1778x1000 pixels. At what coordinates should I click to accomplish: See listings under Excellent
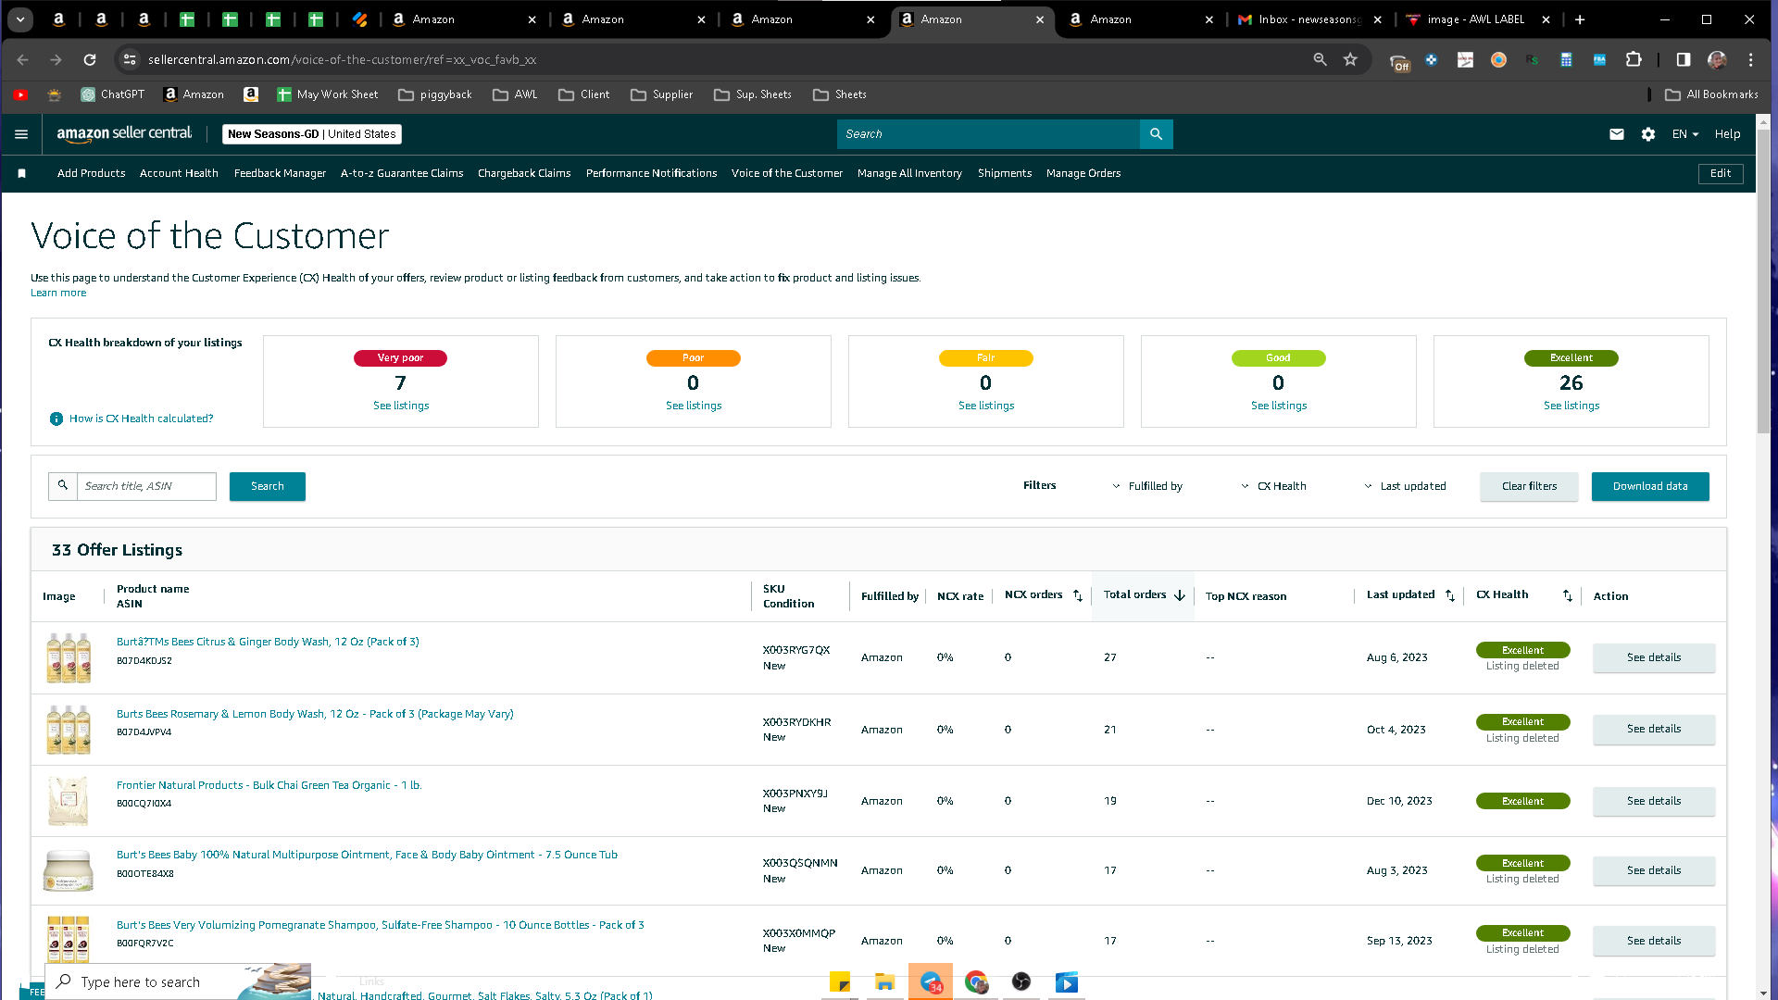click(x=1571, y=406)
